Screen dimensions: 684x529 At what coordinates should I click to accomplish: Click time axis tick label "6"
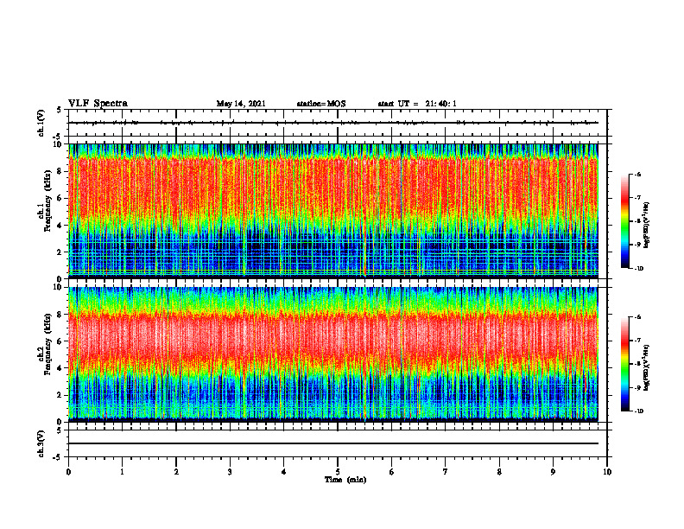pyautogui.click(x=392, y=472)
